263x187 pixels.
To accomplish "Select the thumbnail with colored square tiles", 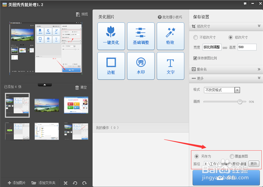I will tap(76, 105).
